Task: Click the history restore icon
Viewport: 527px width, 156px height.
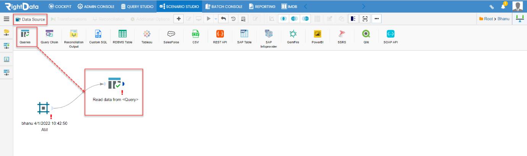Action: click(x=233, y=19)
